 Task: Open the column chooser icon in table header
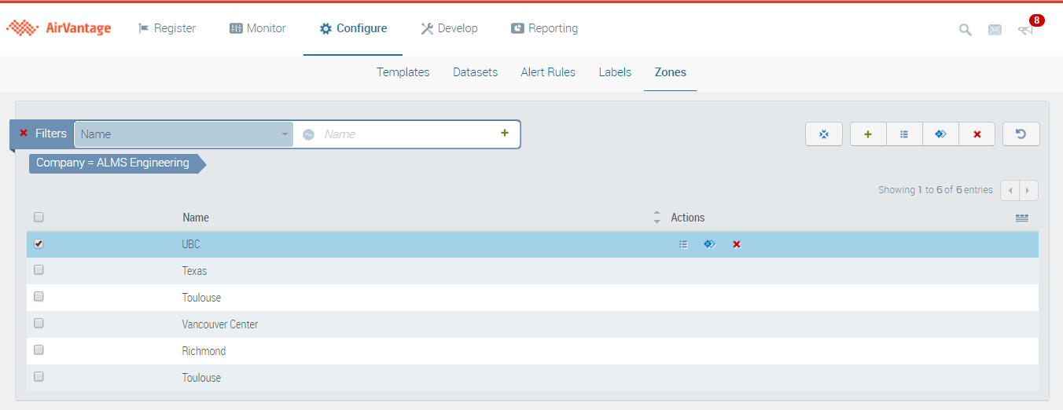tap(1021, 218)
